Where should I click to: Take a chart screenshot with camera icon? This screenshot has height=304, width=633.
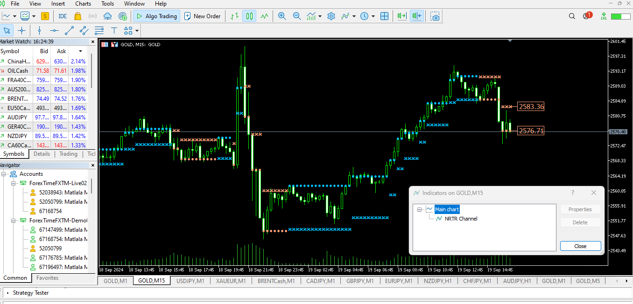click(435, 16)
